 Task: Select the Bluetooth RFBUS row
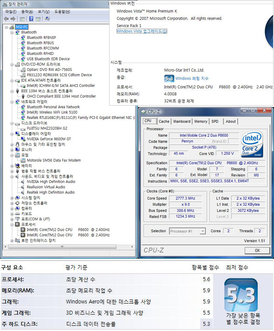tap(40, 43)
